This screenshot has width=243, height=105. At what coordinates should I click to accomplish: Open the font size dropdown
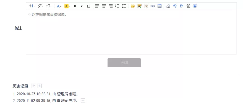[x=49, y=6]
